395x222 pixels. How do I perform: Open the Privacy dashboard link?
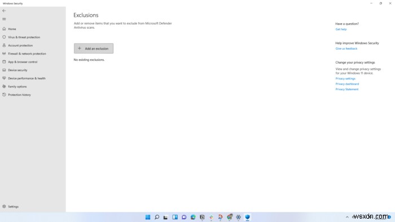pos(347,84)
